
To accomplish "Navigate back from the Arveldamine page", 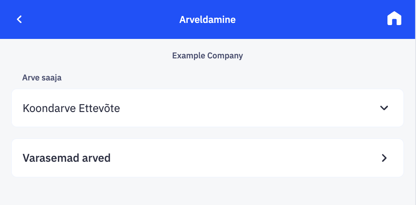I will point(19,19).
